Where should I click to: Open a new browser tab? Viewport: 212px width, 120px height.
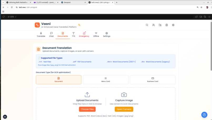(x=117, y=2)
